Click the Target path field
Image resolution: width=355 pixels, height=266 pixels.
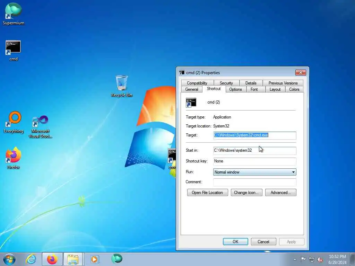255,135
